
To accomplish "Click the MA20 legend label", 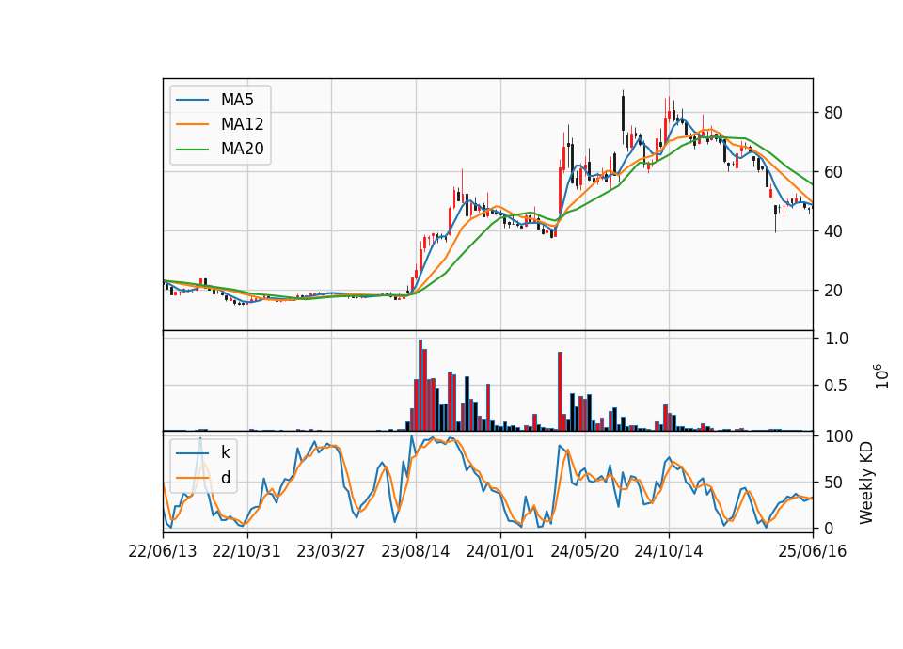I will click(242, 149).
